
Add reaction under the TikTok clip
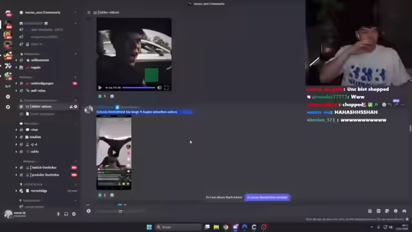coord(112,195)
